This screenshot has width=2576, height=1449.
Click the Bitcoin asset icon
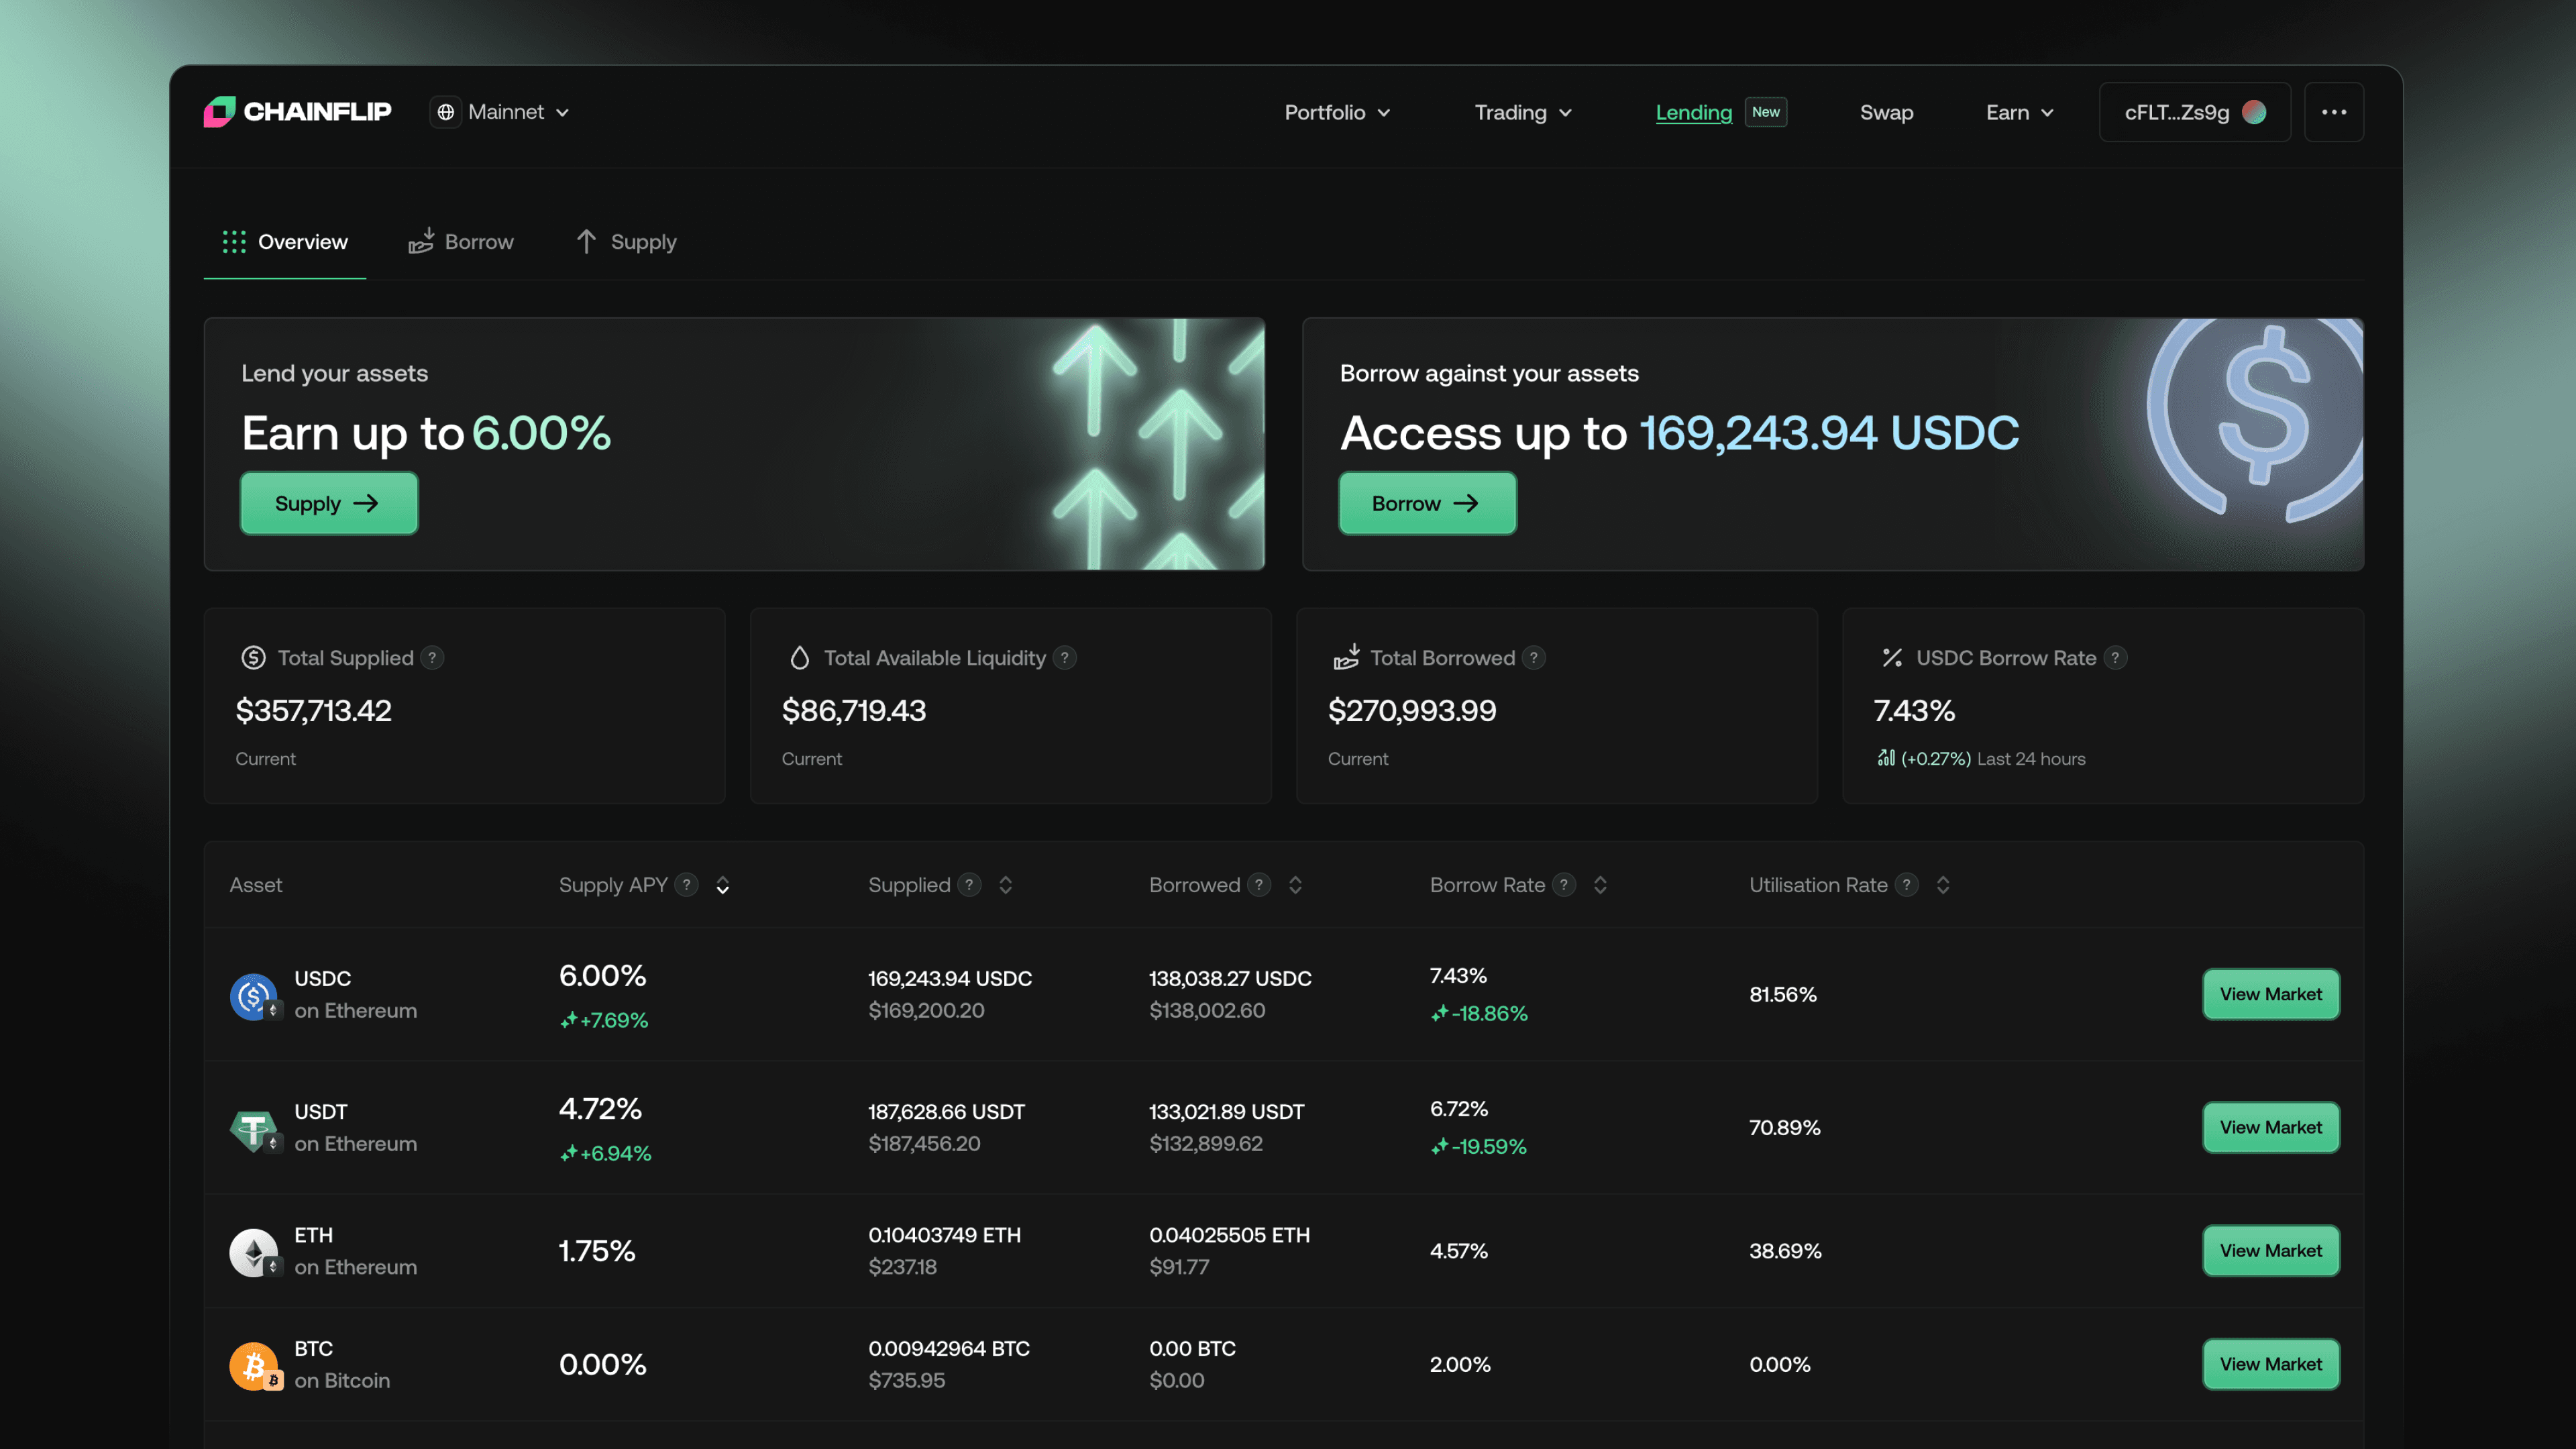(253, 1365)
